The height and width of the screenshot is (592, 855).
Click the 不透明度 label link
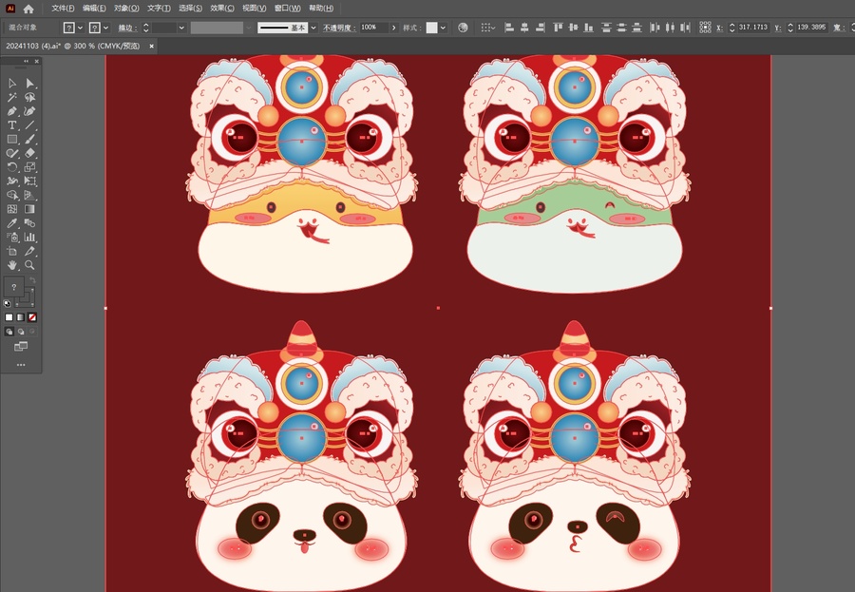click(x=340, y=28)
